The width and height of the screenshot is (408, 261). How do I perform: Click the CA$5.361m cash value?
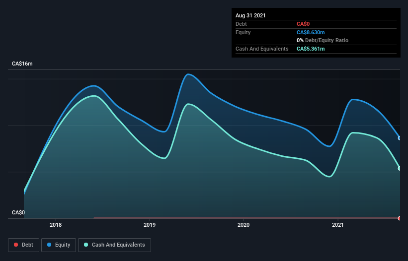coord(311,49)
